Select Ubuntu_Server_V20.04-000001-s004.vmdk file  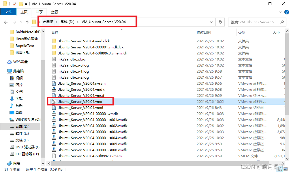90,138
